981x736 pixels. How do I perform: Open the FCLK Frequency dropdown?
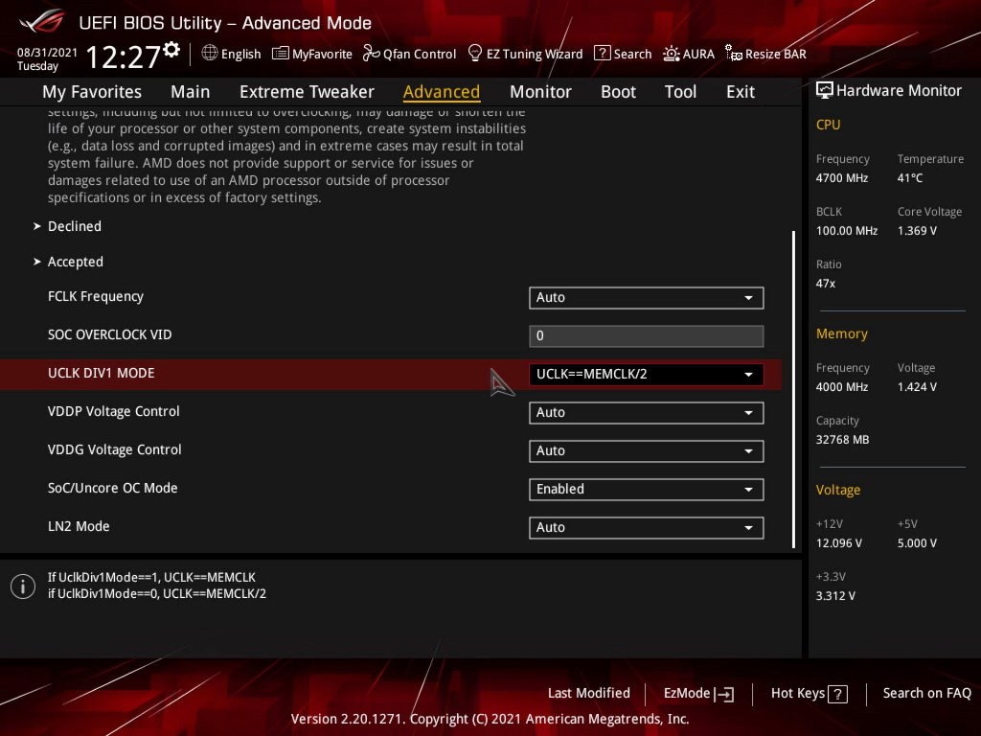[647, 298]
